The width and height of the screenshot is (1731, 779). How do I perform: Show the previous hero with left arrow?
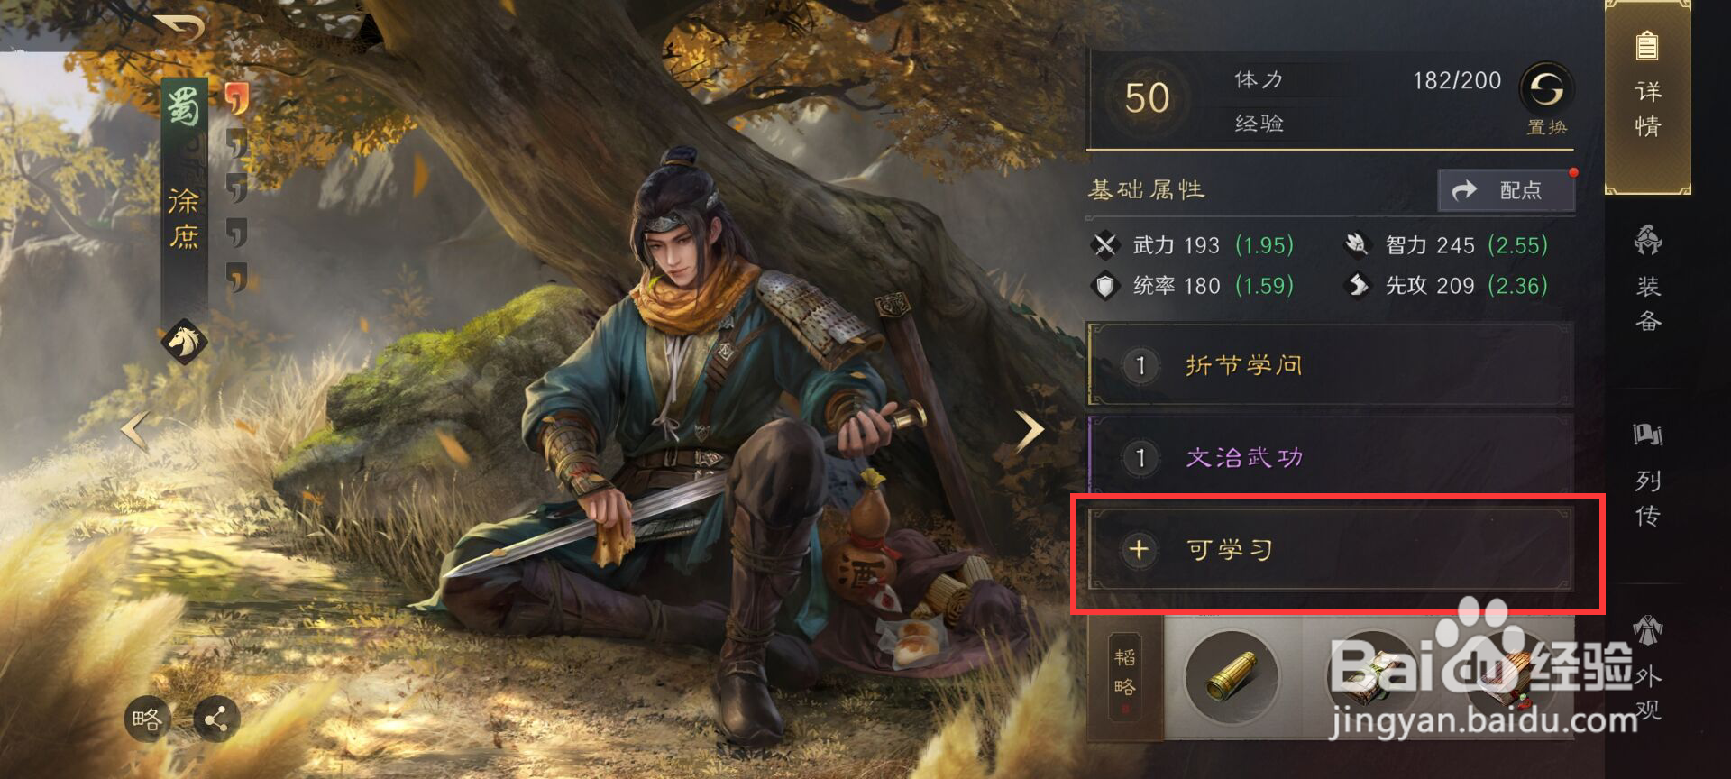coord(135,431)
